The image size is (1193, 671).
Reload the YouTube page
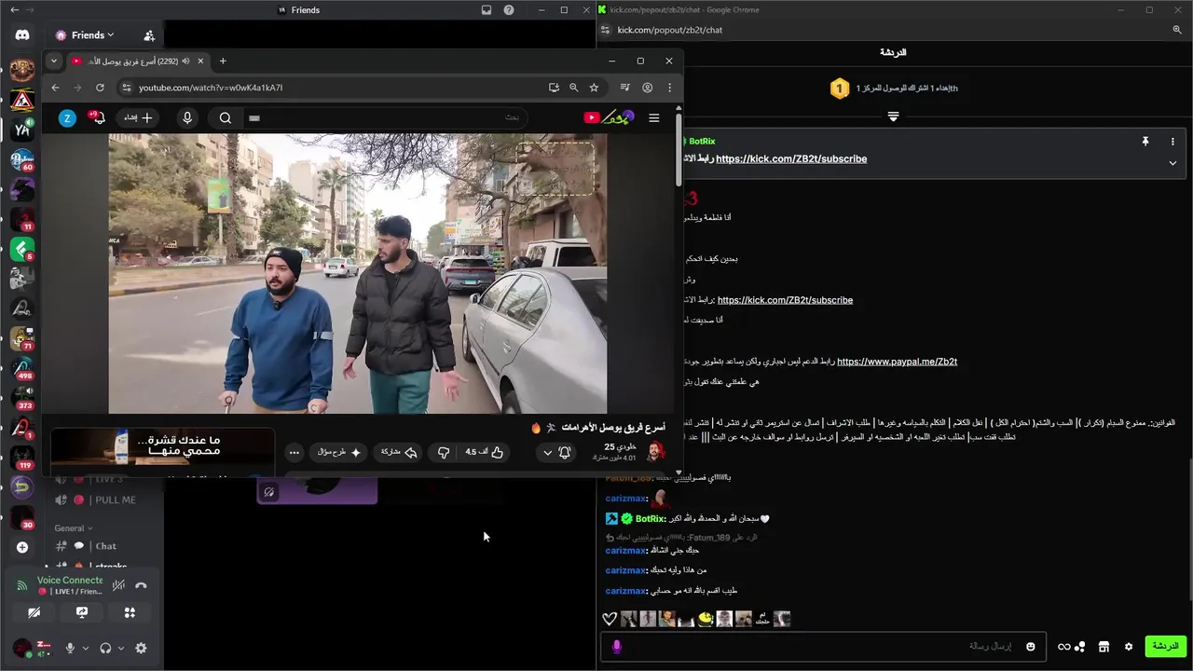pos(100,88)
